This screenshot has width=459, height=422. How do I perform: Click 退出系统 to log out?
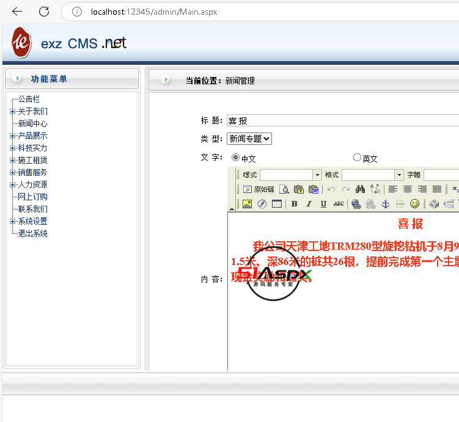(x=32, y=233)
